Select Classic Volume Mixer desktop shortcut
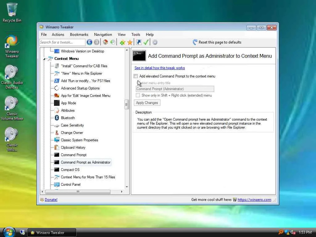 click(x=12, y=108)
